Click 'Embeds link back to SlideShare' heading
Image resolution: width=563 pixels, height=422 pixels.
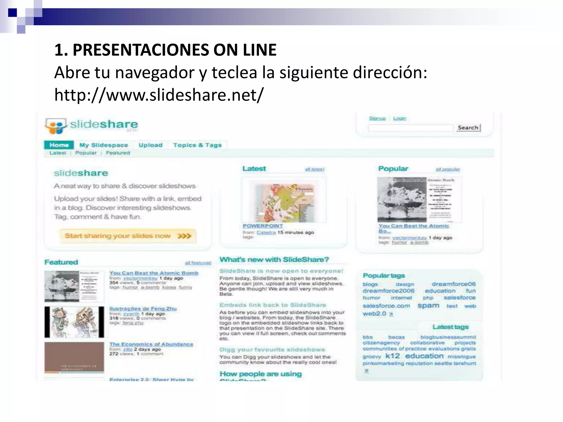click(273, 305)
